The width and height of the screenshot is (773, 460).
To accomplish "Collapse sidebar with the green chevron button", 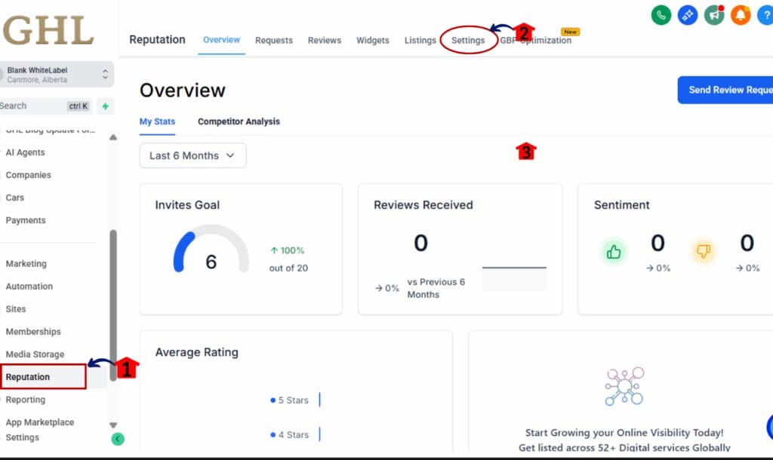I will [118, 439].
